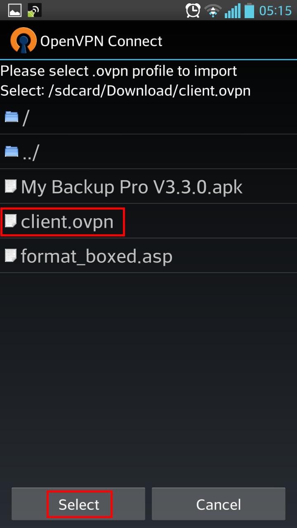Go to the / root directory entry

point(148,117)
